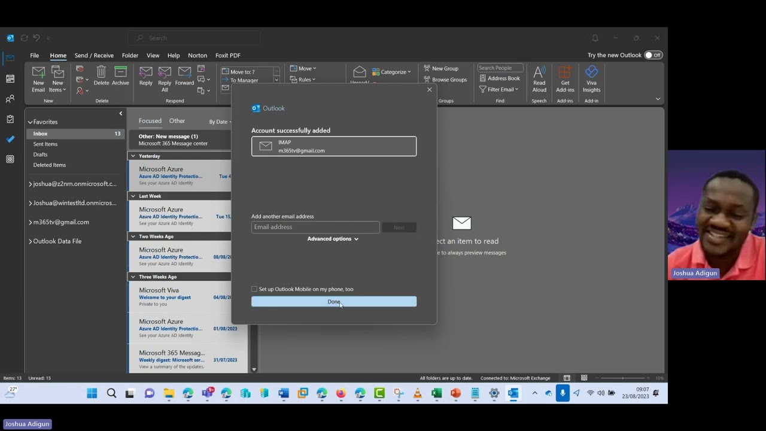Expand Advanced options in account dialog
766x431 pixels.
click(333, 239)
